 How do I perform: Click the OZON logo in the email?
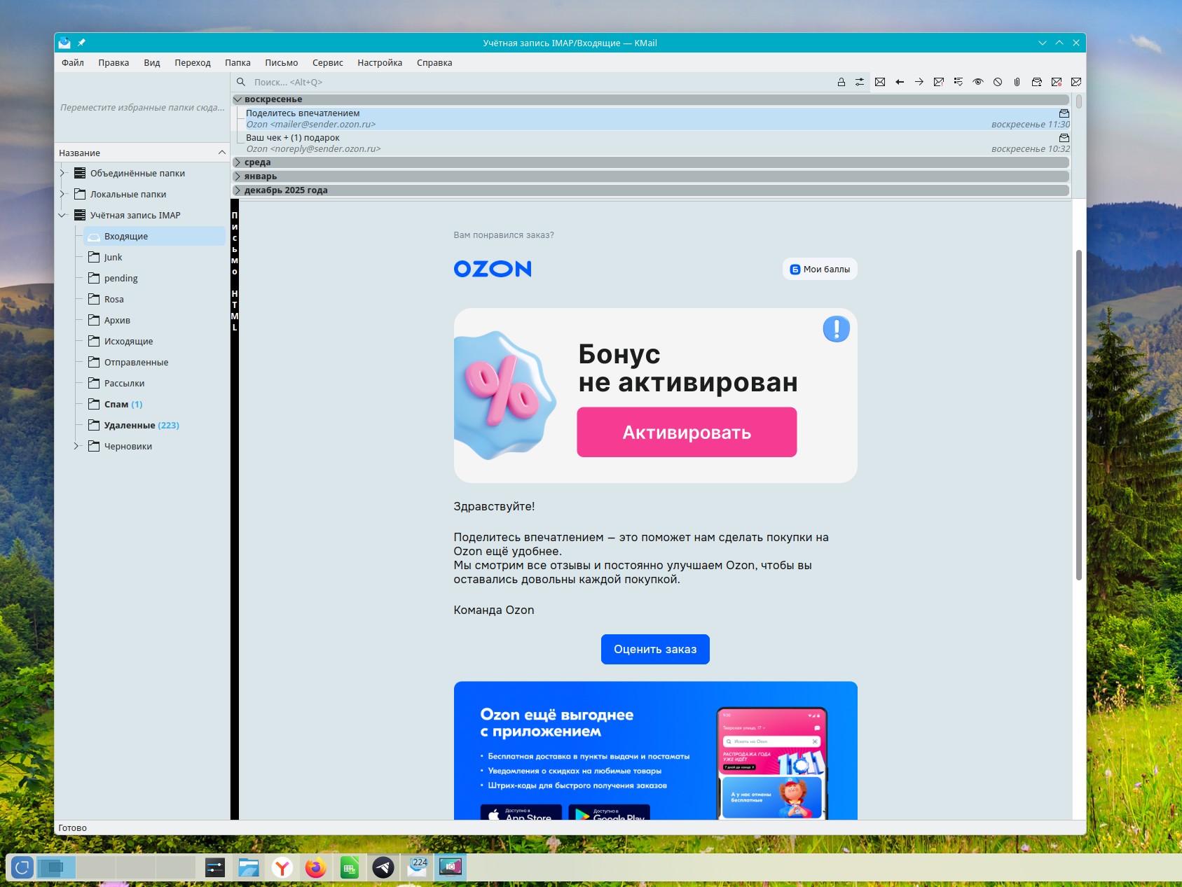pos(493,269)
